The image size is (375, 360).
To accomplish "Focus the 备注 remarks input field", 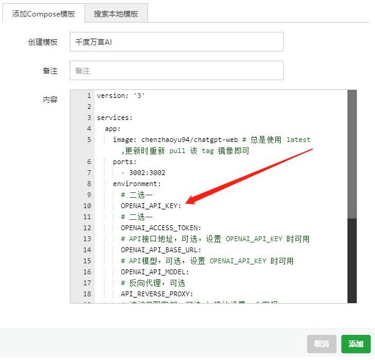I will (177, 70).
